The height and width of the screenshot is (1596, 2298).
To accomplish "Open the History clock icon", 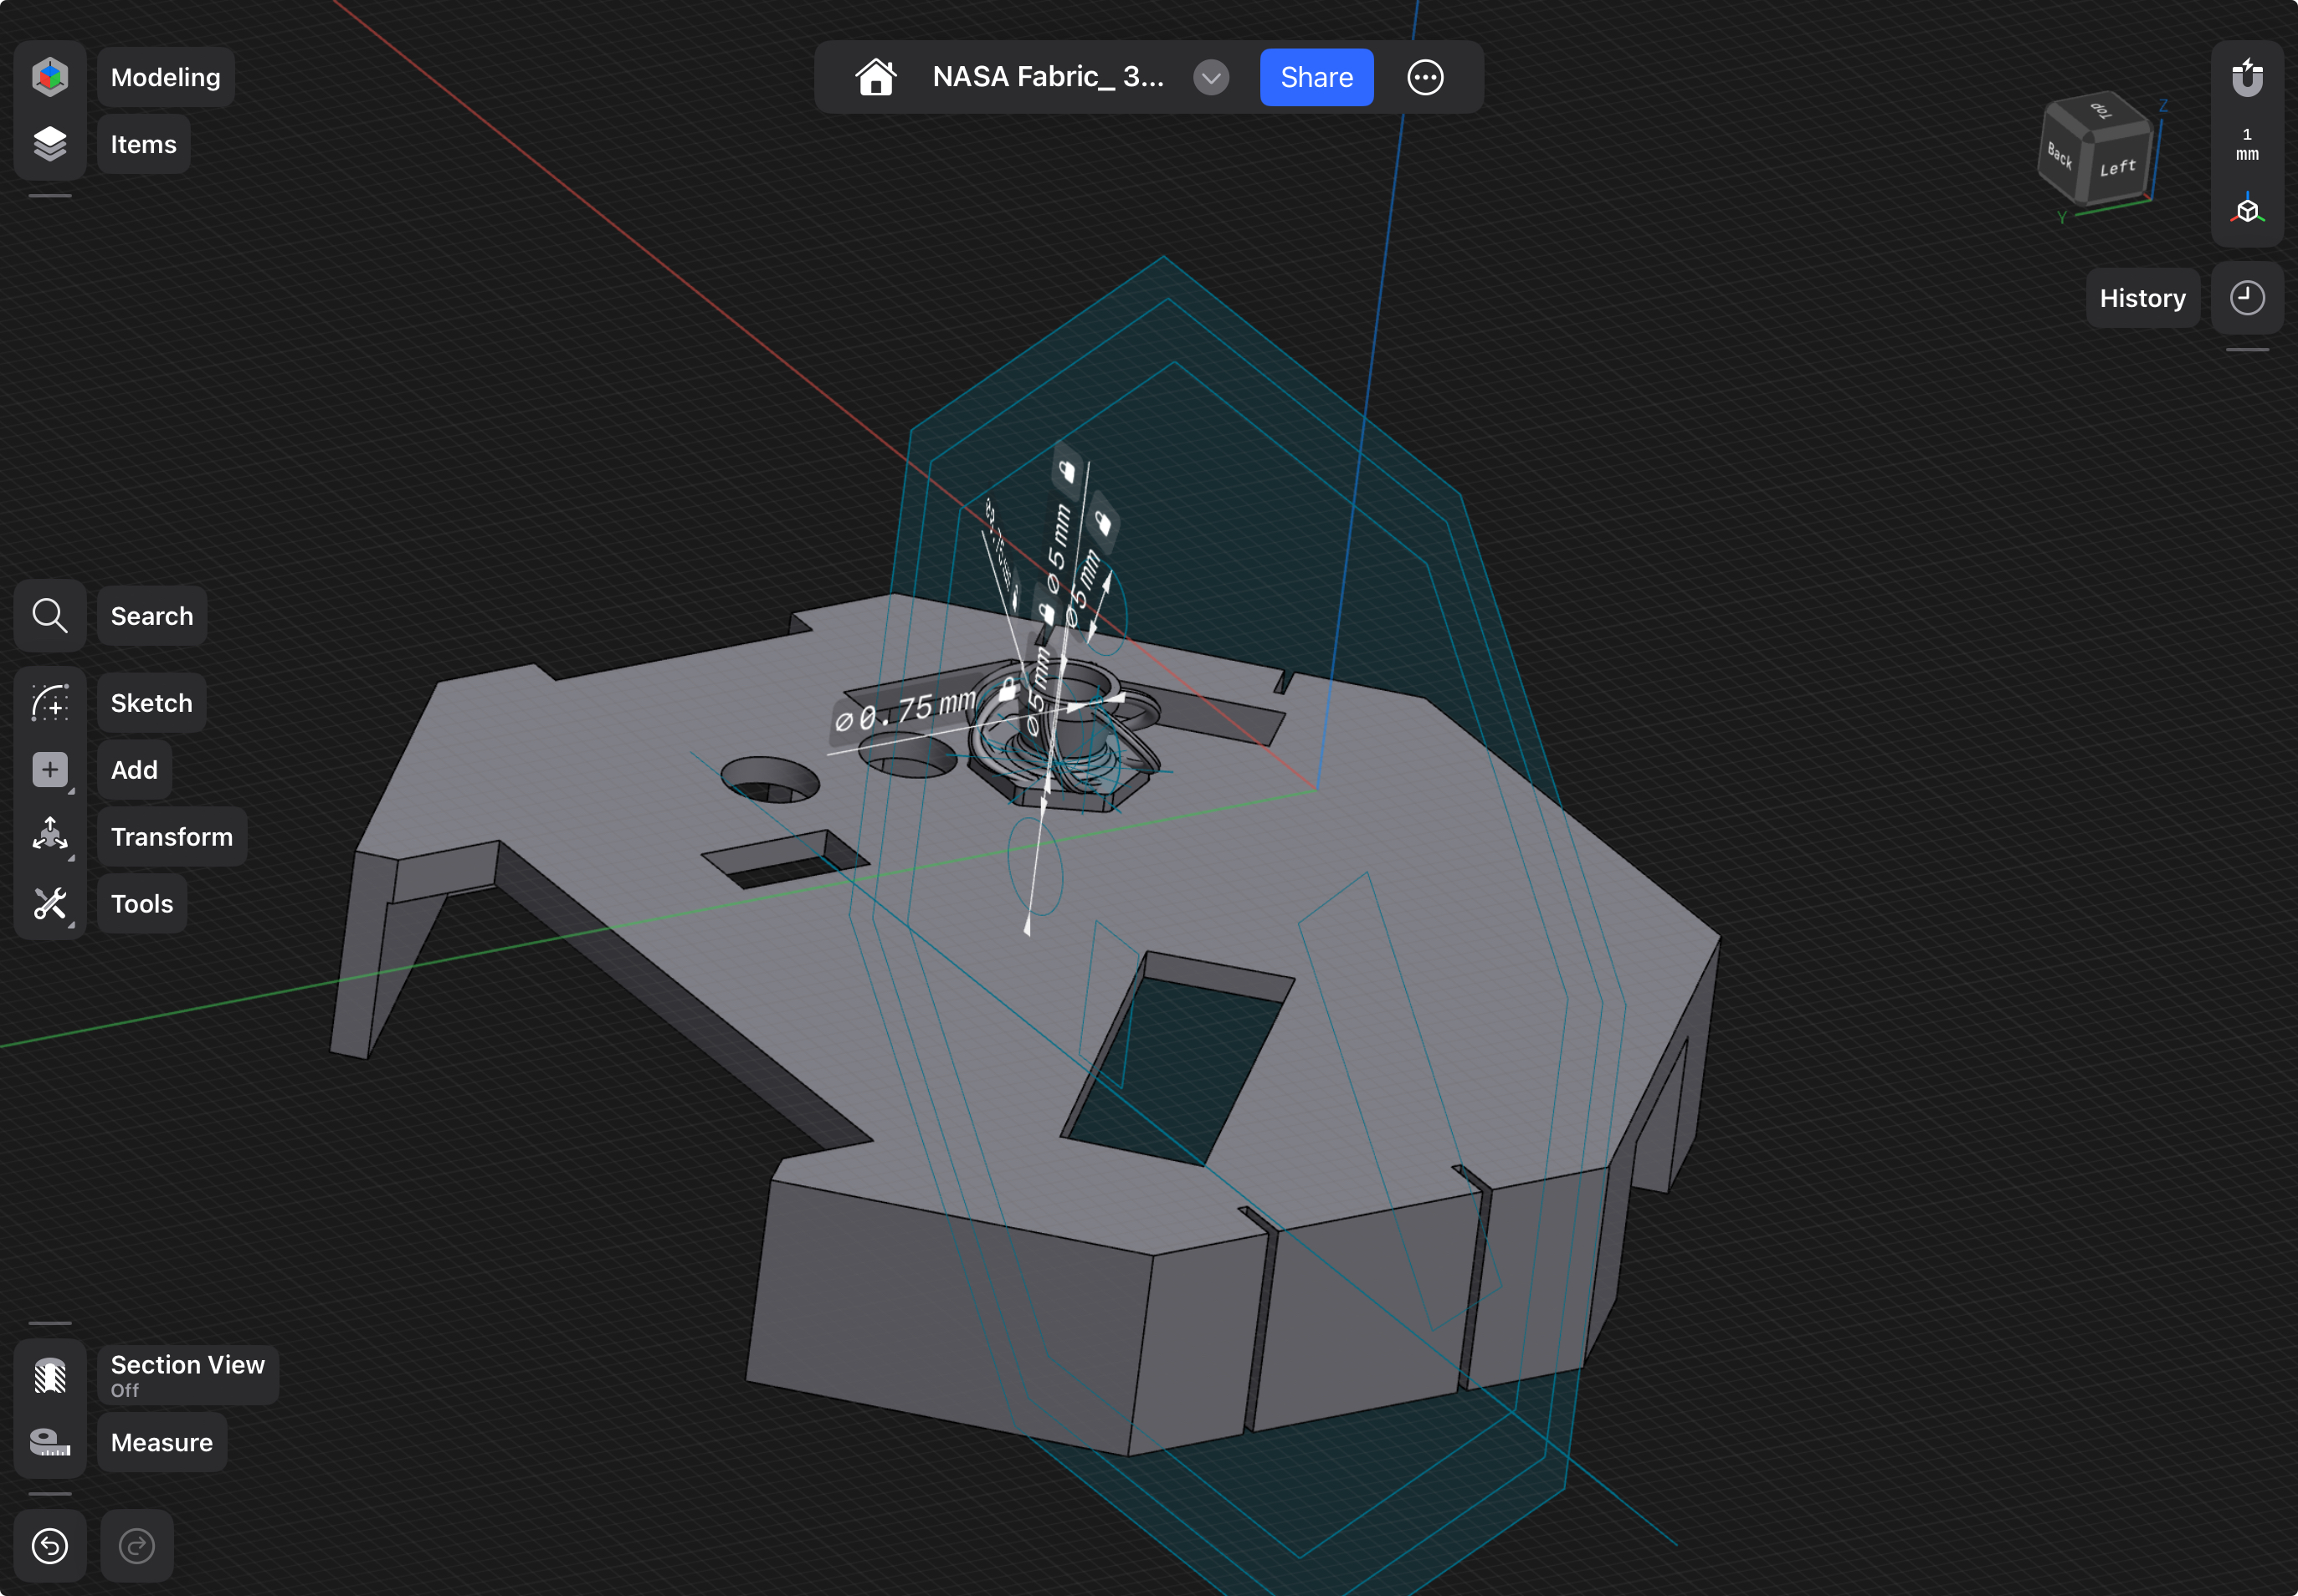I will tap(2247, 298).
